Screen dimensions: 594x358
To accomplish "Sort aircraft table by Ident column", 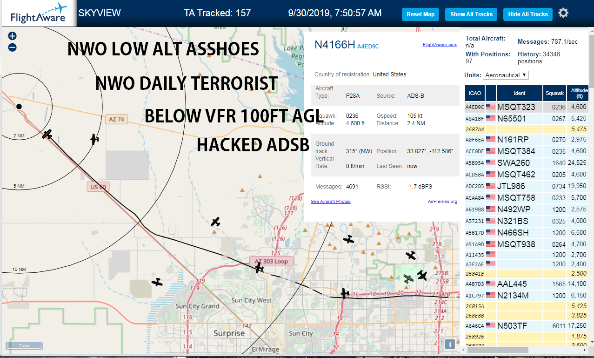I will point(519,93).
